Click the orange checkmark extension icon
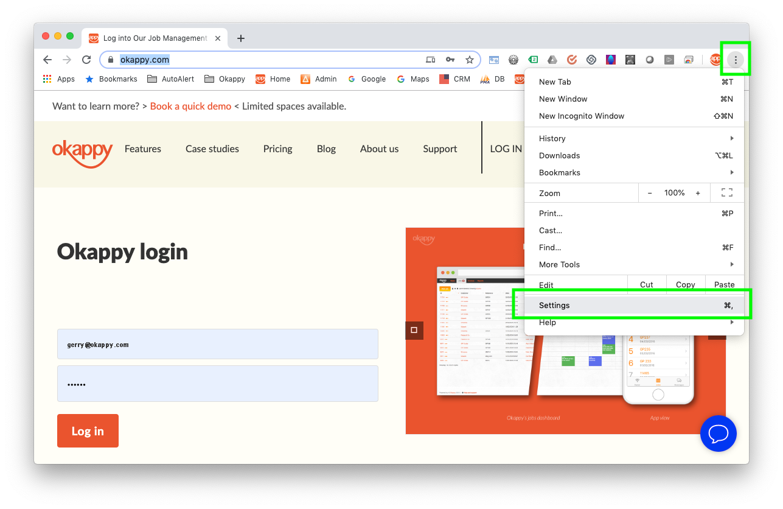This screenshot has height=509, width=783. point(571,60)
